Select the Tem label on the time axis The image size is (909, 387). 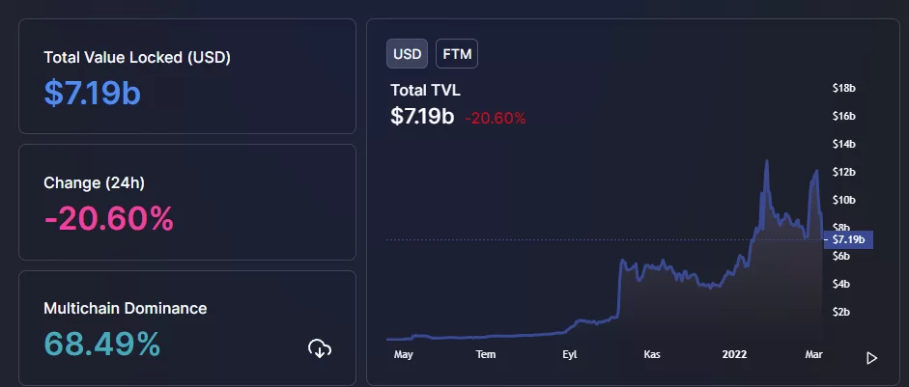[486, 354]
